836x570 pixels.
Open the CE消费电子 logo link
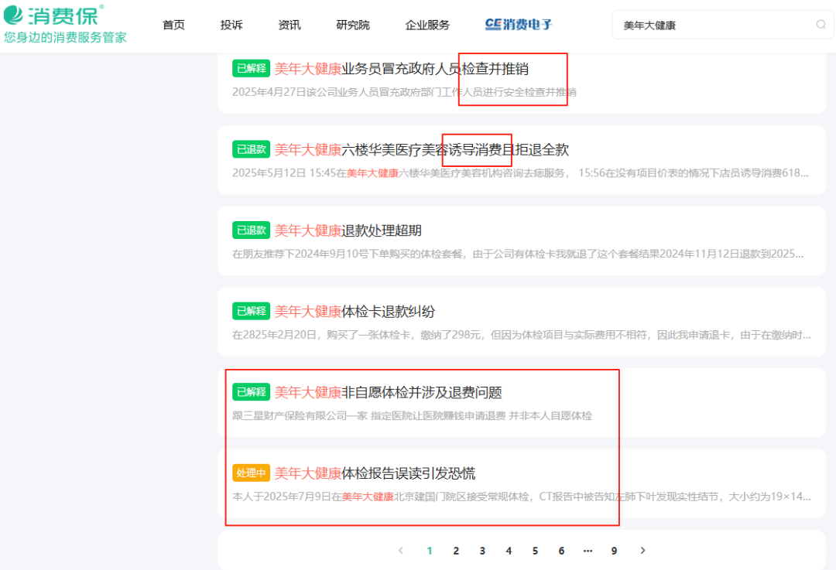tap(518, 25)
